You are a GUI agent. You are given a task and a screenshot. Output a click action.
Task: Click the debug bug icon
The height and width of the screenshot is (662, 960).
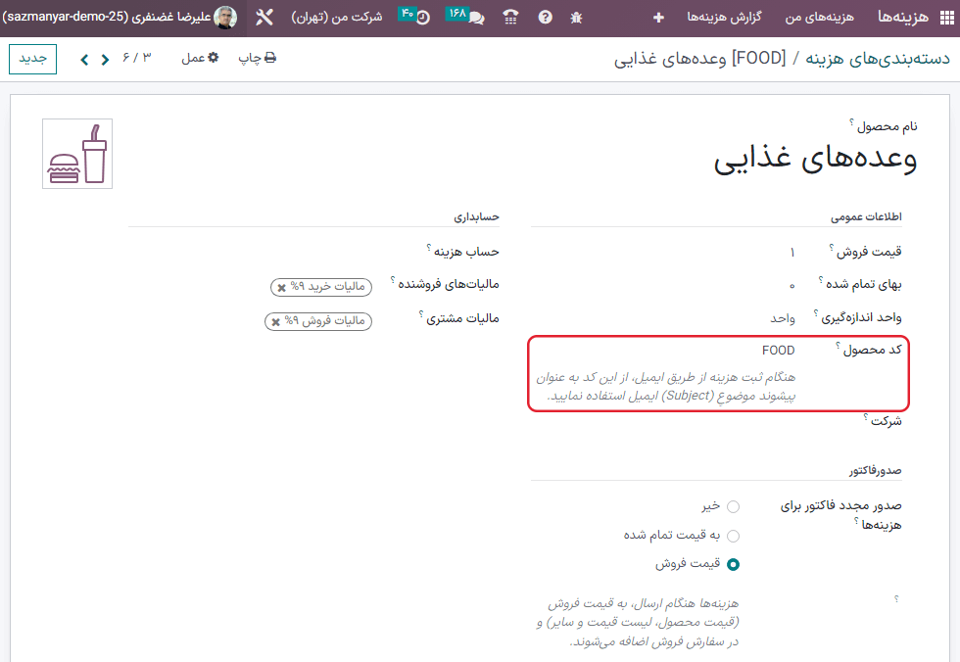click(x=576, y=17)
